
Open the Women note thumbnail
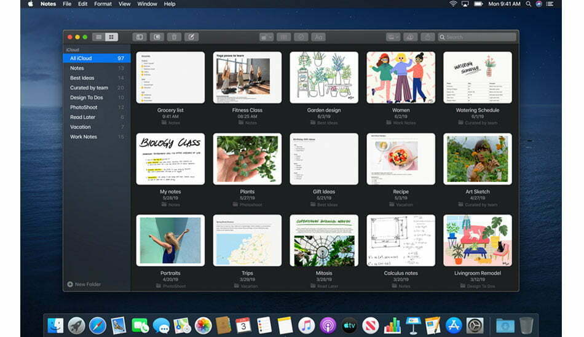[401, 77]
